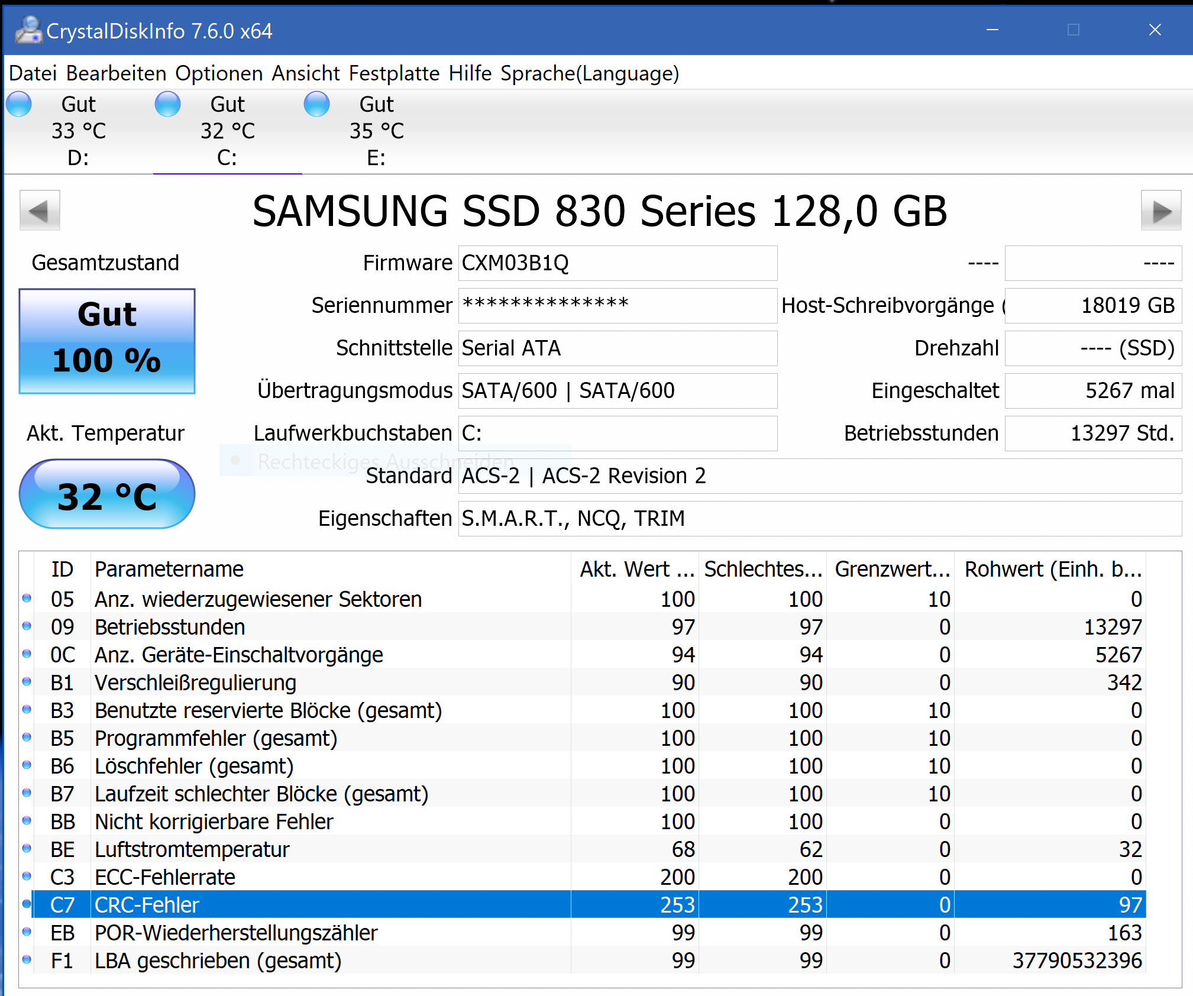
Task: Click the C: drive status orb
Action: coord(167,105)
